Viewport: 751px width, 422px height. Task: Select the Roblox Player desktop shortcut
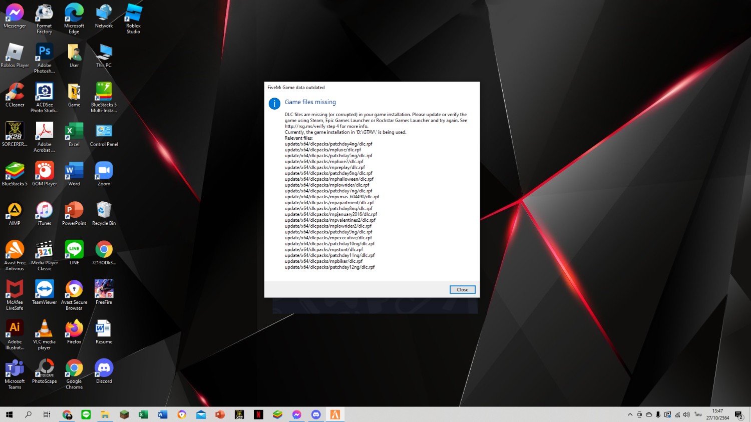point(15,56)
